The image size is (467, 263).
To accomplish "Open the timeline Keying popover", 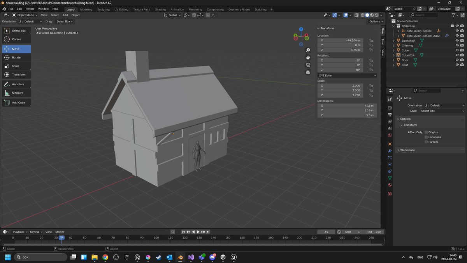I will coord(35,232).
